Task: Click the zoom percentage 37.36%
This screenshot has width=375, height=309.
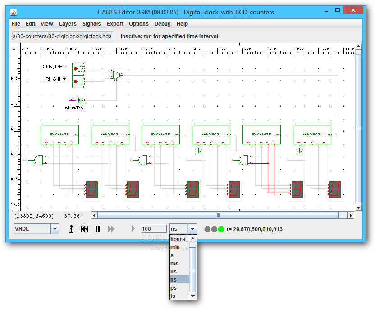Action: [73, 216]
